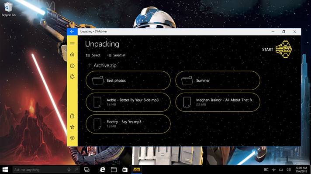Click the star favorites icon in sidebar
The height and width of the screenshot is (174, 311).
coord(72,127)
